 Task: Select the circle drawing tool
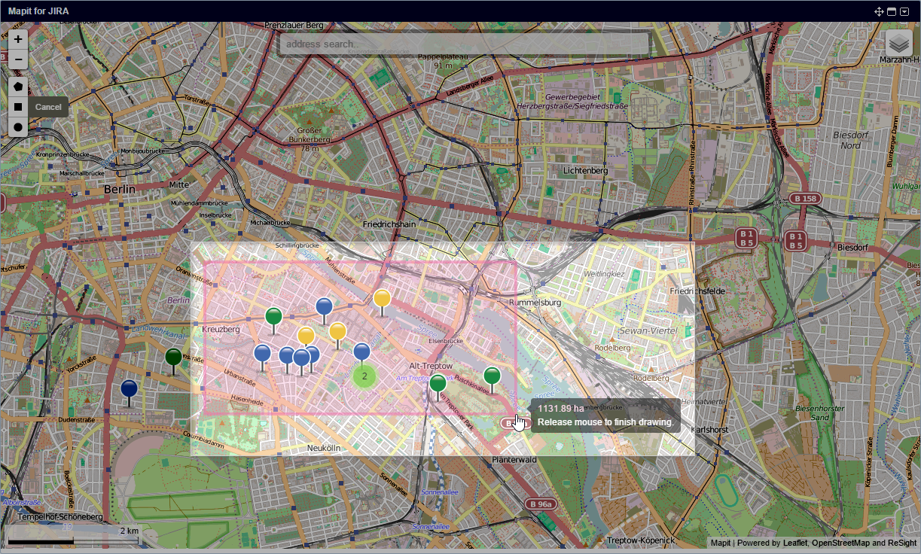(17, 127)
